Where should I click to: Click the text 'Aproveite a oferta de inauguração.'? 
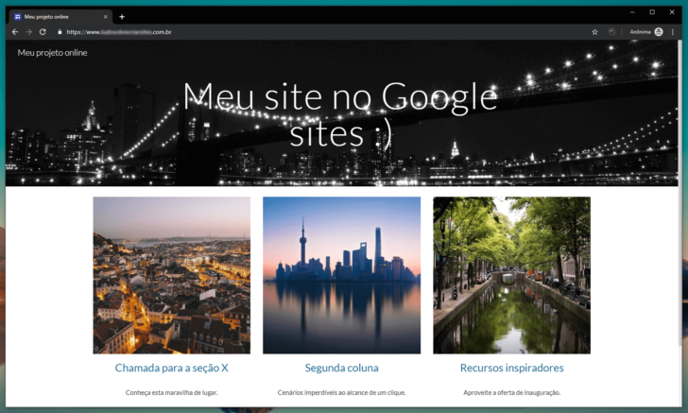pos(511,392)
